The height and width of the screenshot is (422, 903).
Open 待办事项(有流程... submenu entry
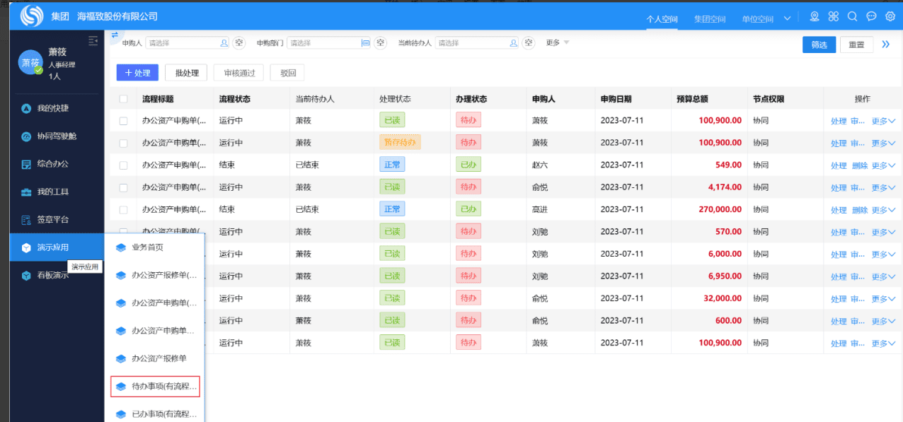tap(156, 387)
